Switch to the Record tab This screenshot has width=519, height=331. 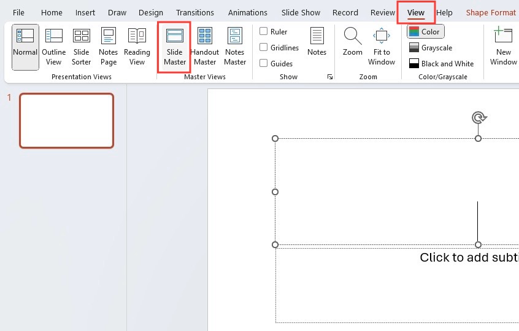tap(345, 13)
